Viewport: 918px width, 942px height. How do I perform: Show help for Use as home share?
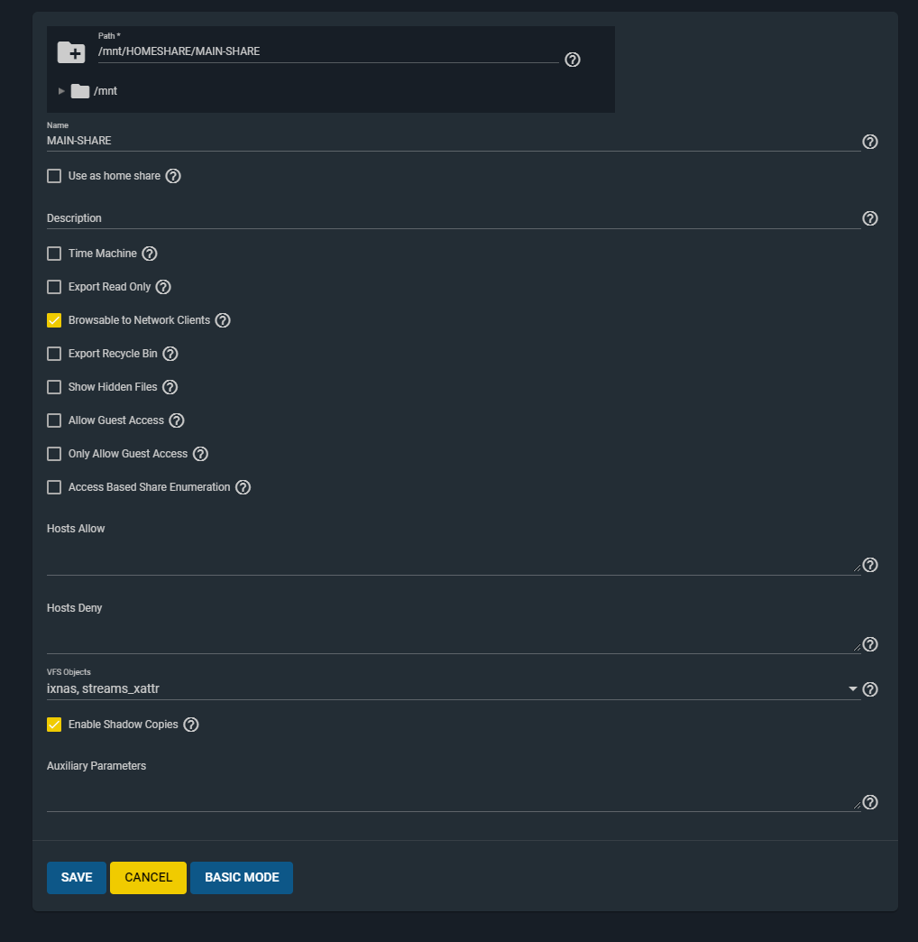(x=173, y=176)
